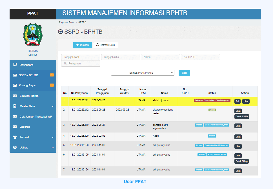Focus the No. SPPD input field

click(x=200, y=57)
